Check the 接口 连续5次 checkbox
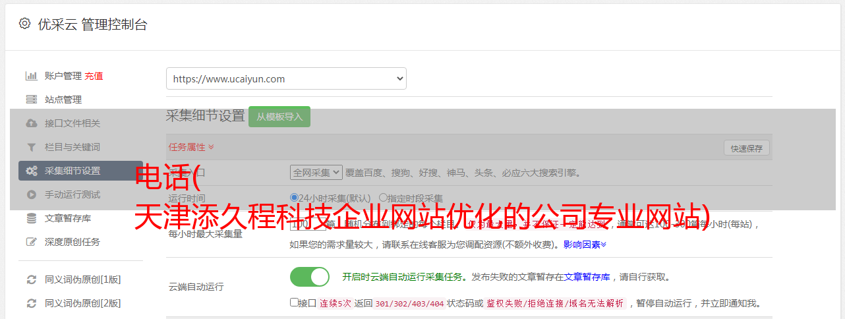The width and height of the screenshot is (845, 319). pyautogui.click(x=294, y=303)
